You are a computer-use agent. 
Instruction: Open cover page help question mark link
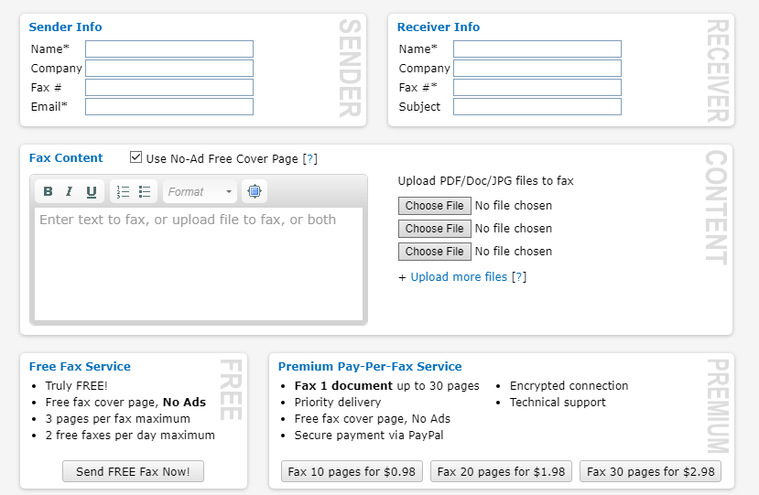(310, 159)
